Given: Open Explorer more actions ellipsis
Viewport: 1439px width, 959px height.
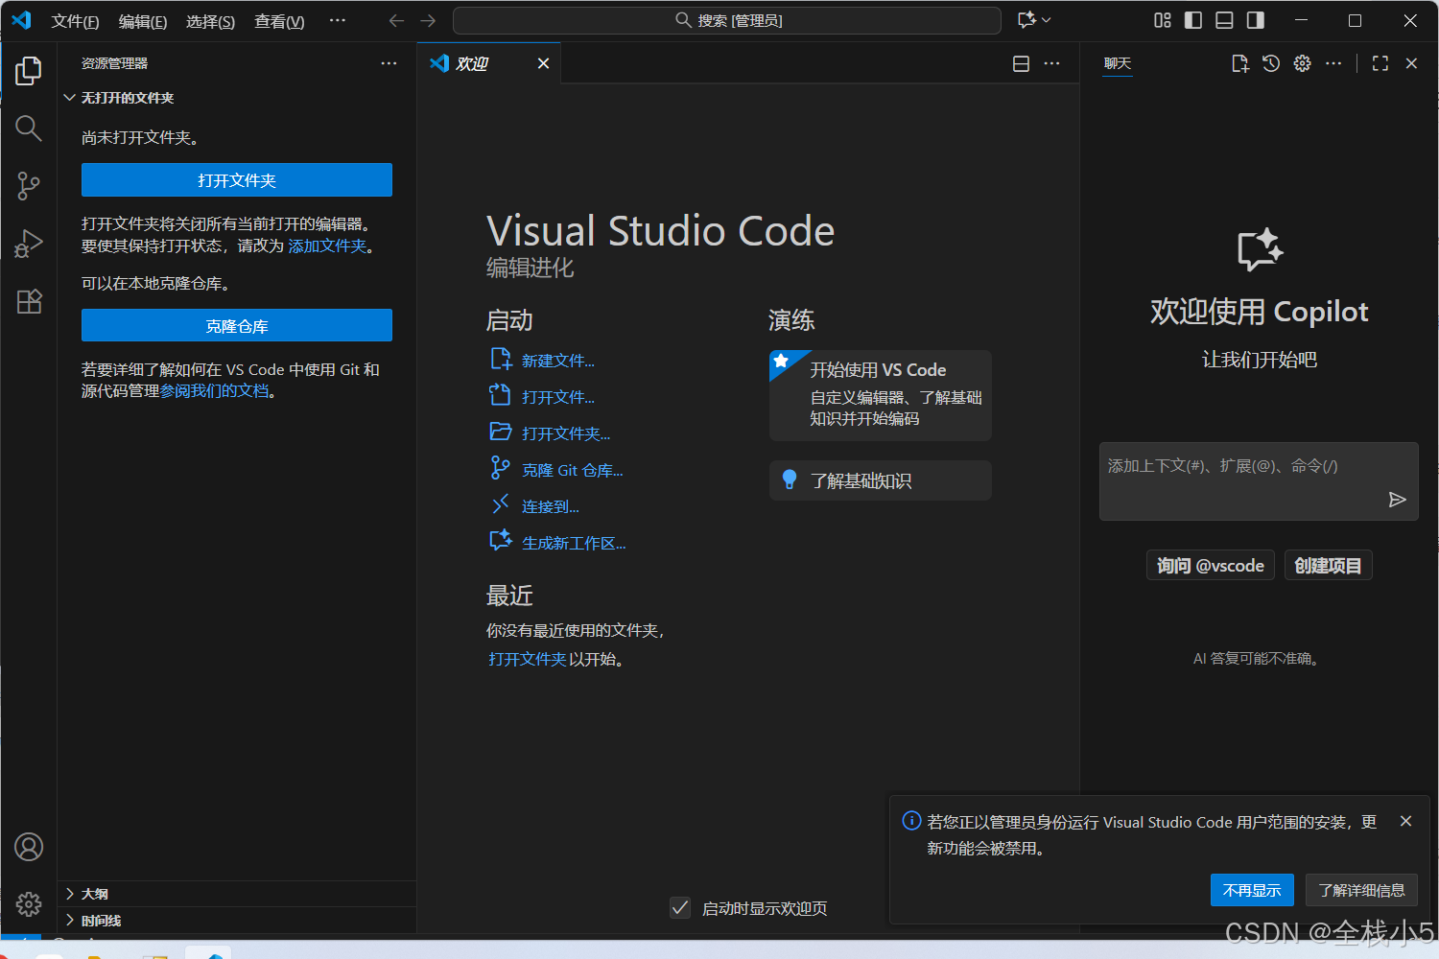Looking at the screenshot, I should click(389, 63).
